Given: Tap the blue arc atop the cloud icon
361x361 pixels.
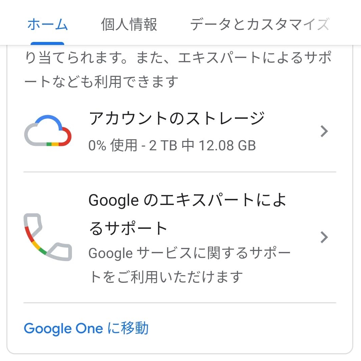Looking at the screenshot, I should tap(50, 121).
